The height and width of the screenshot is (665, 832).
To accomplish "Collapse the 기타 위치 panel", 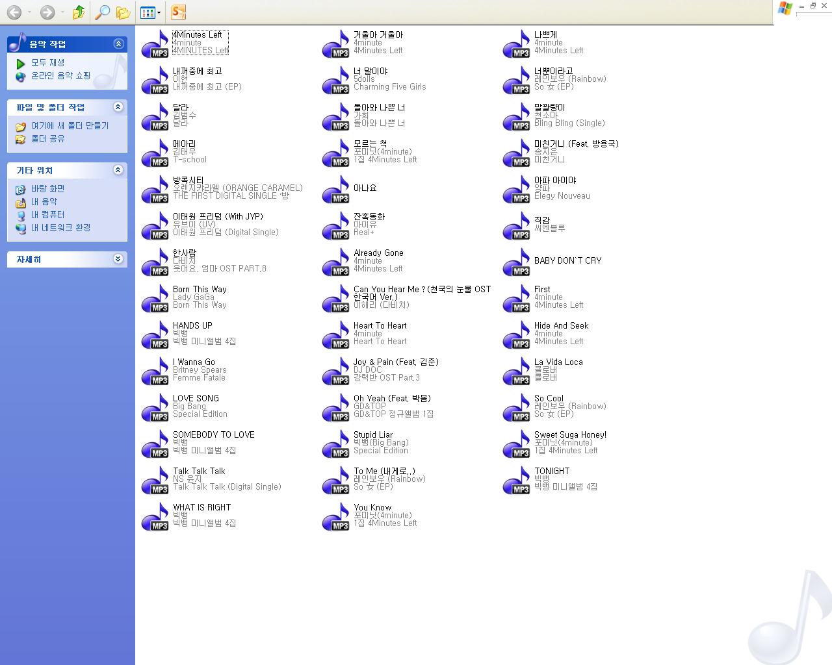I will tap(118, 169).
